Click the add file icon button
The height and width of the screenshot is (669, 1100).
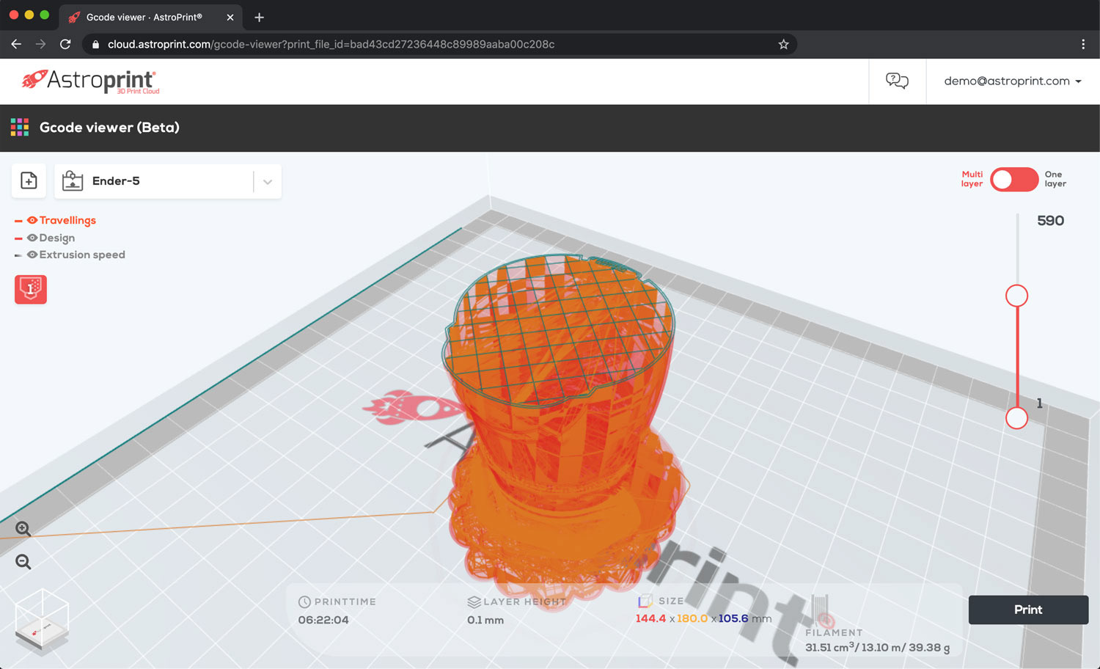point(29,180)
